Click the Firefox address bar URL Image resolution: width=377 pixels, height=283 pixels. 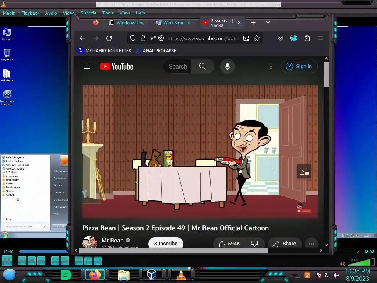pos(203,38)
